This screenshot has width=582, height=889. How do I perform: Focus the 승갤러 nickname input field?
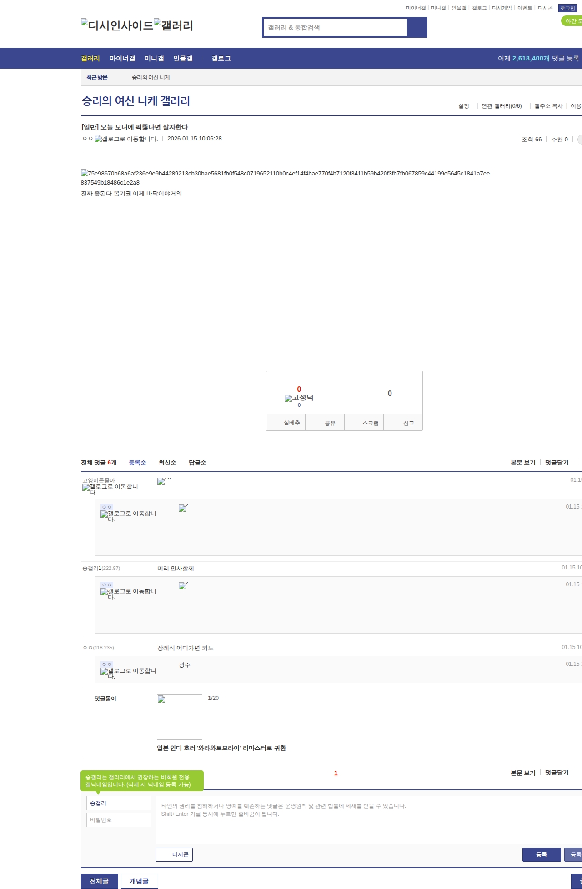(119, 803)
